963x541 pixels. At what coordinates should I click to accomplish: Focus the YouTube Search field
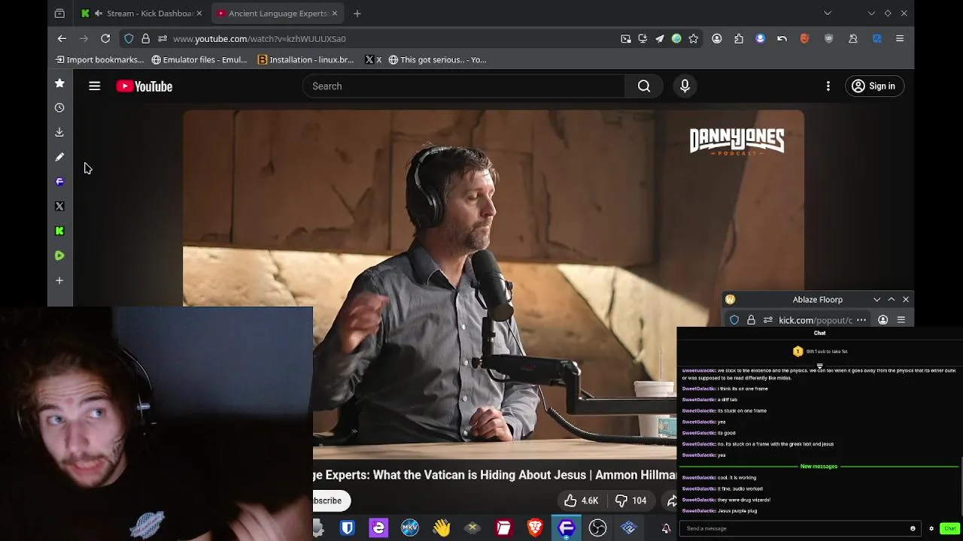coord(464,86)
